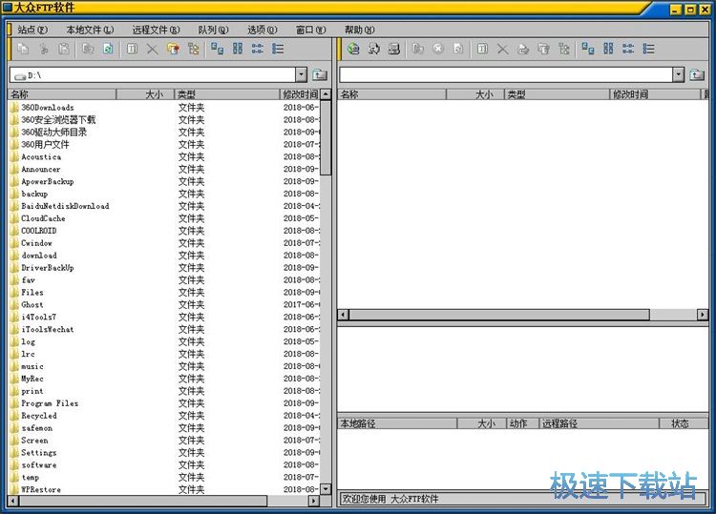Image resolution: width=716 pixels, height=514 pixels.
Task: Select the iToolsWechat folder
Action: (48, 329)
